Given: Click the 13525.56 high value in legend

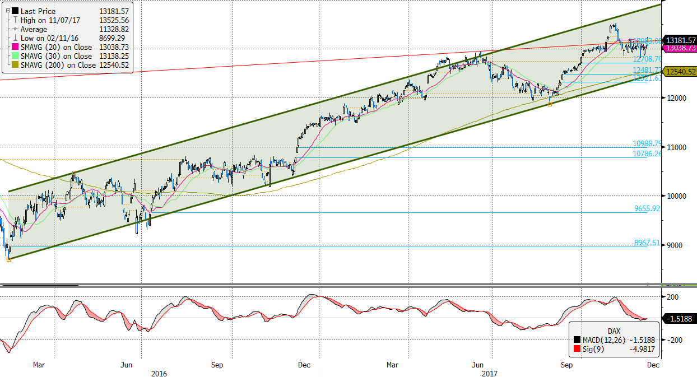Looking at the screenshot, I should point(114,20).
